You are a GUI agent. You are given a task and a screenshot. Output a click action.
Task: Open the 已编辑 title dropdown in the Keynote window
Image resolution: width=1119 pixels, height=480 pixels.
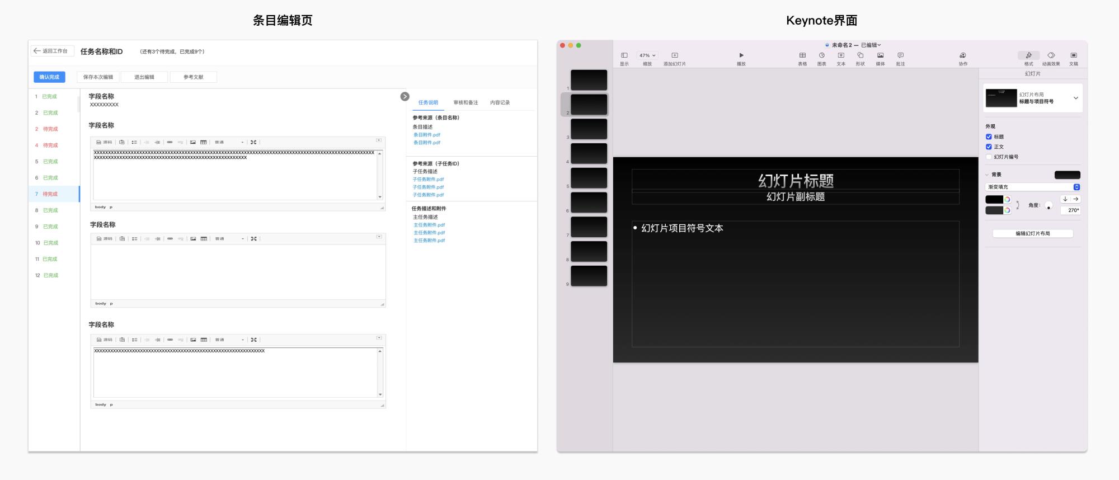point(871,45)
